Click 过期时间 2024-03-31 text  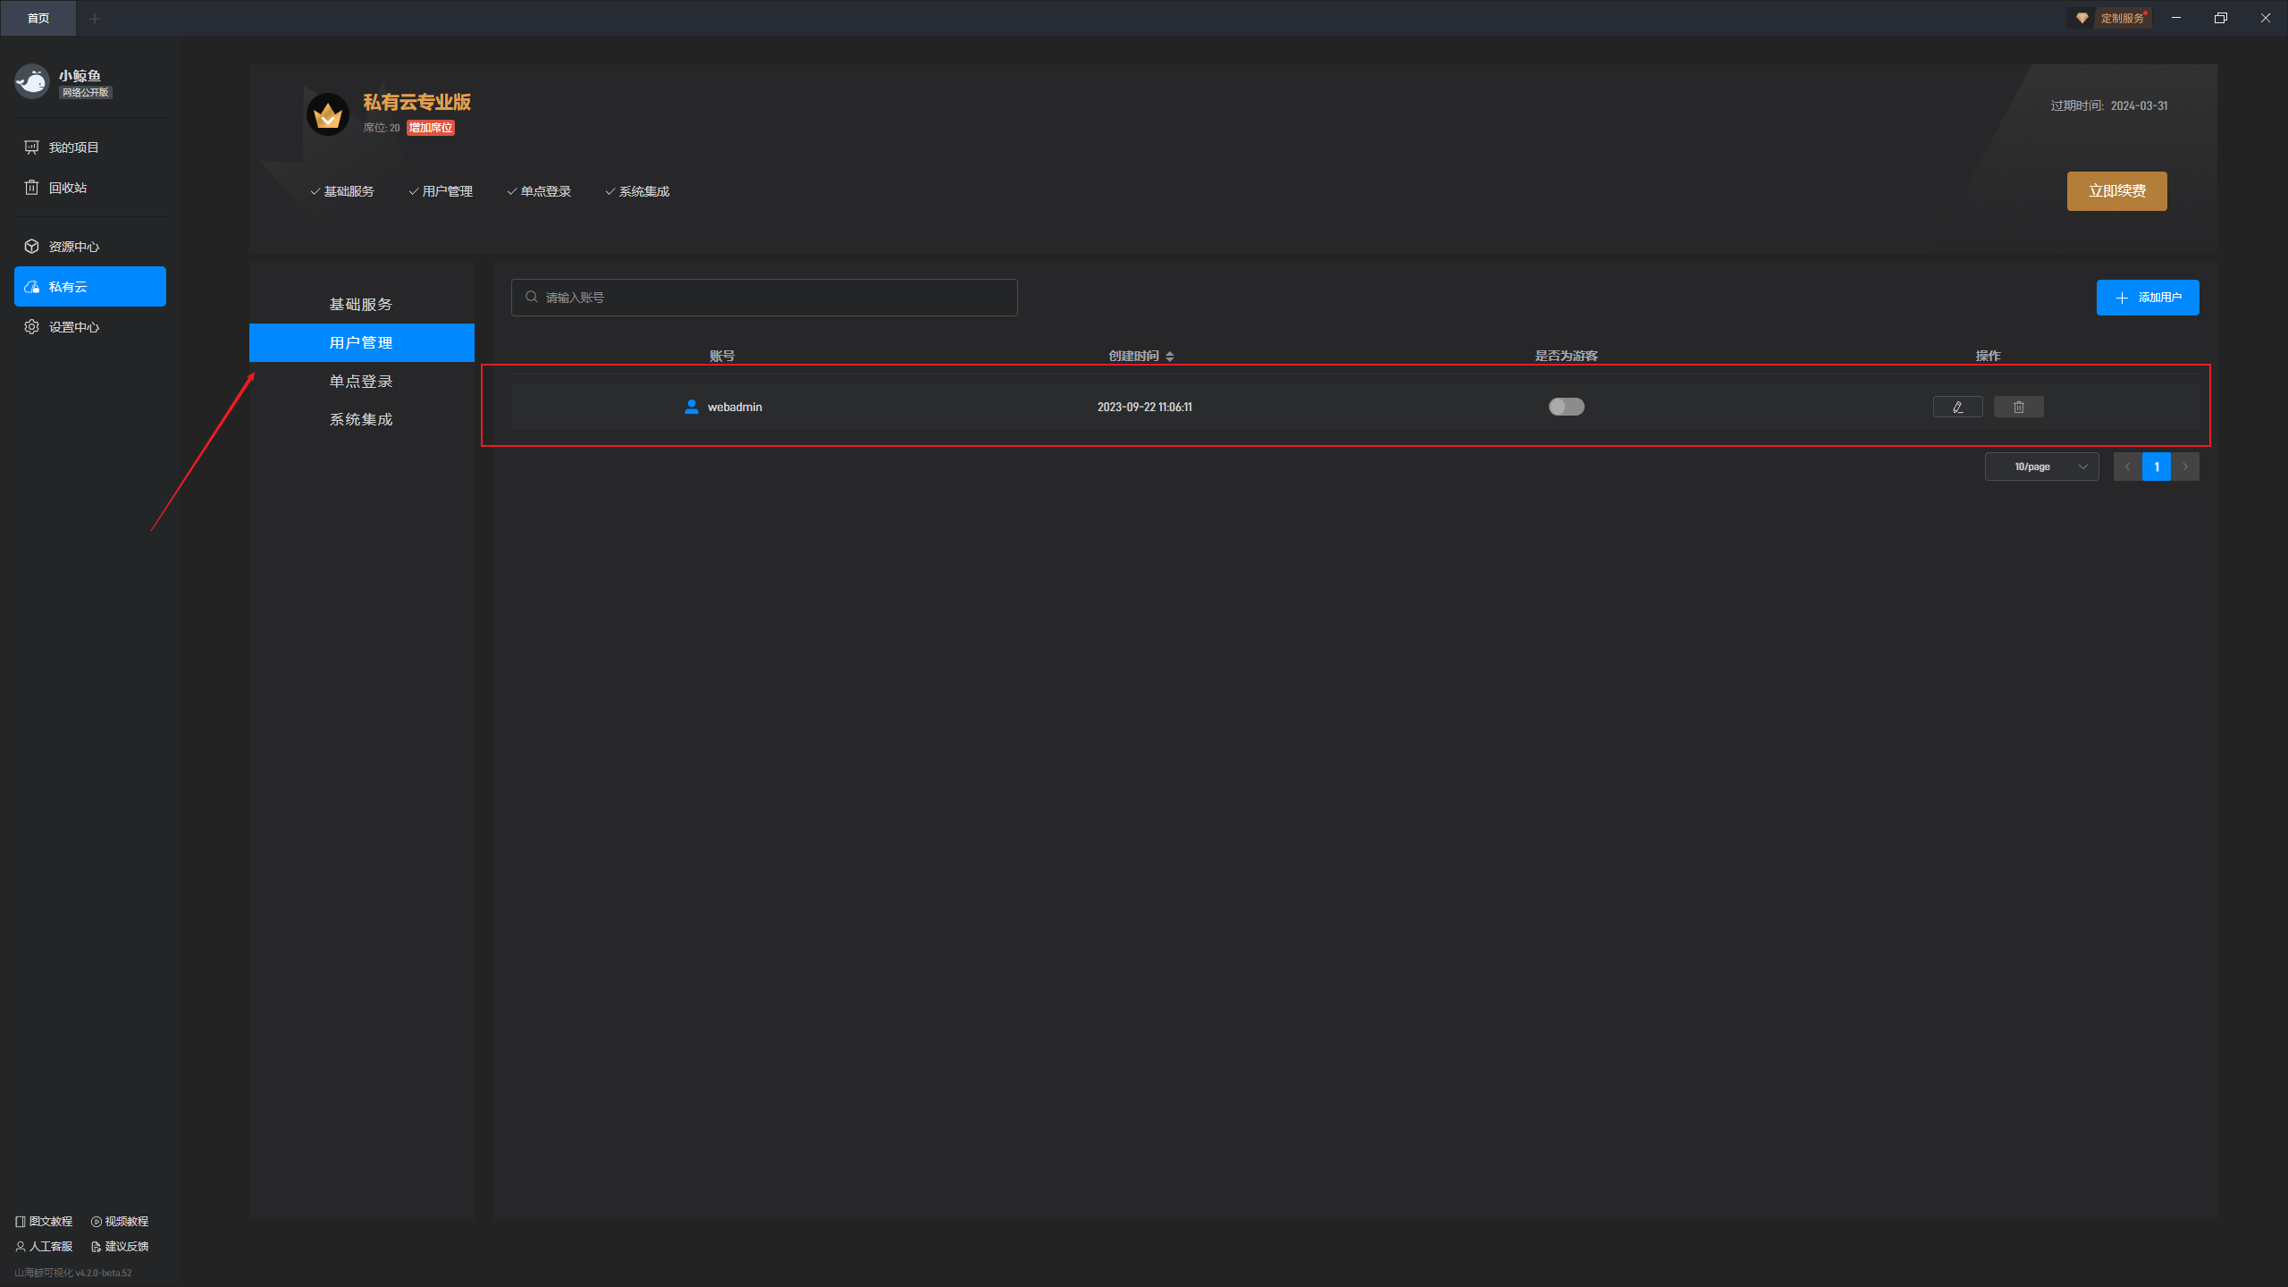click(2108, 105)
